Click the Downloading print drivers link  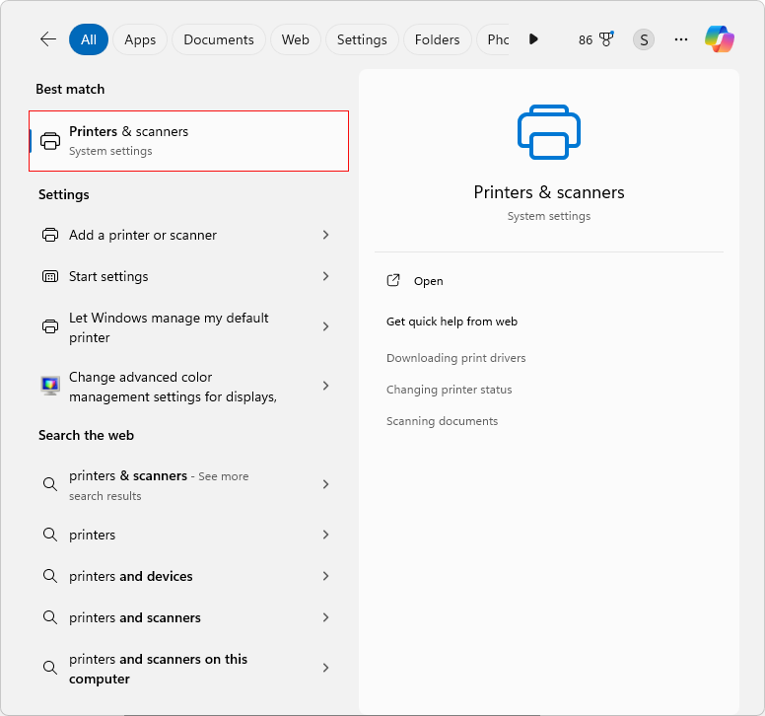pyautogui.click(x=456, y=358)
